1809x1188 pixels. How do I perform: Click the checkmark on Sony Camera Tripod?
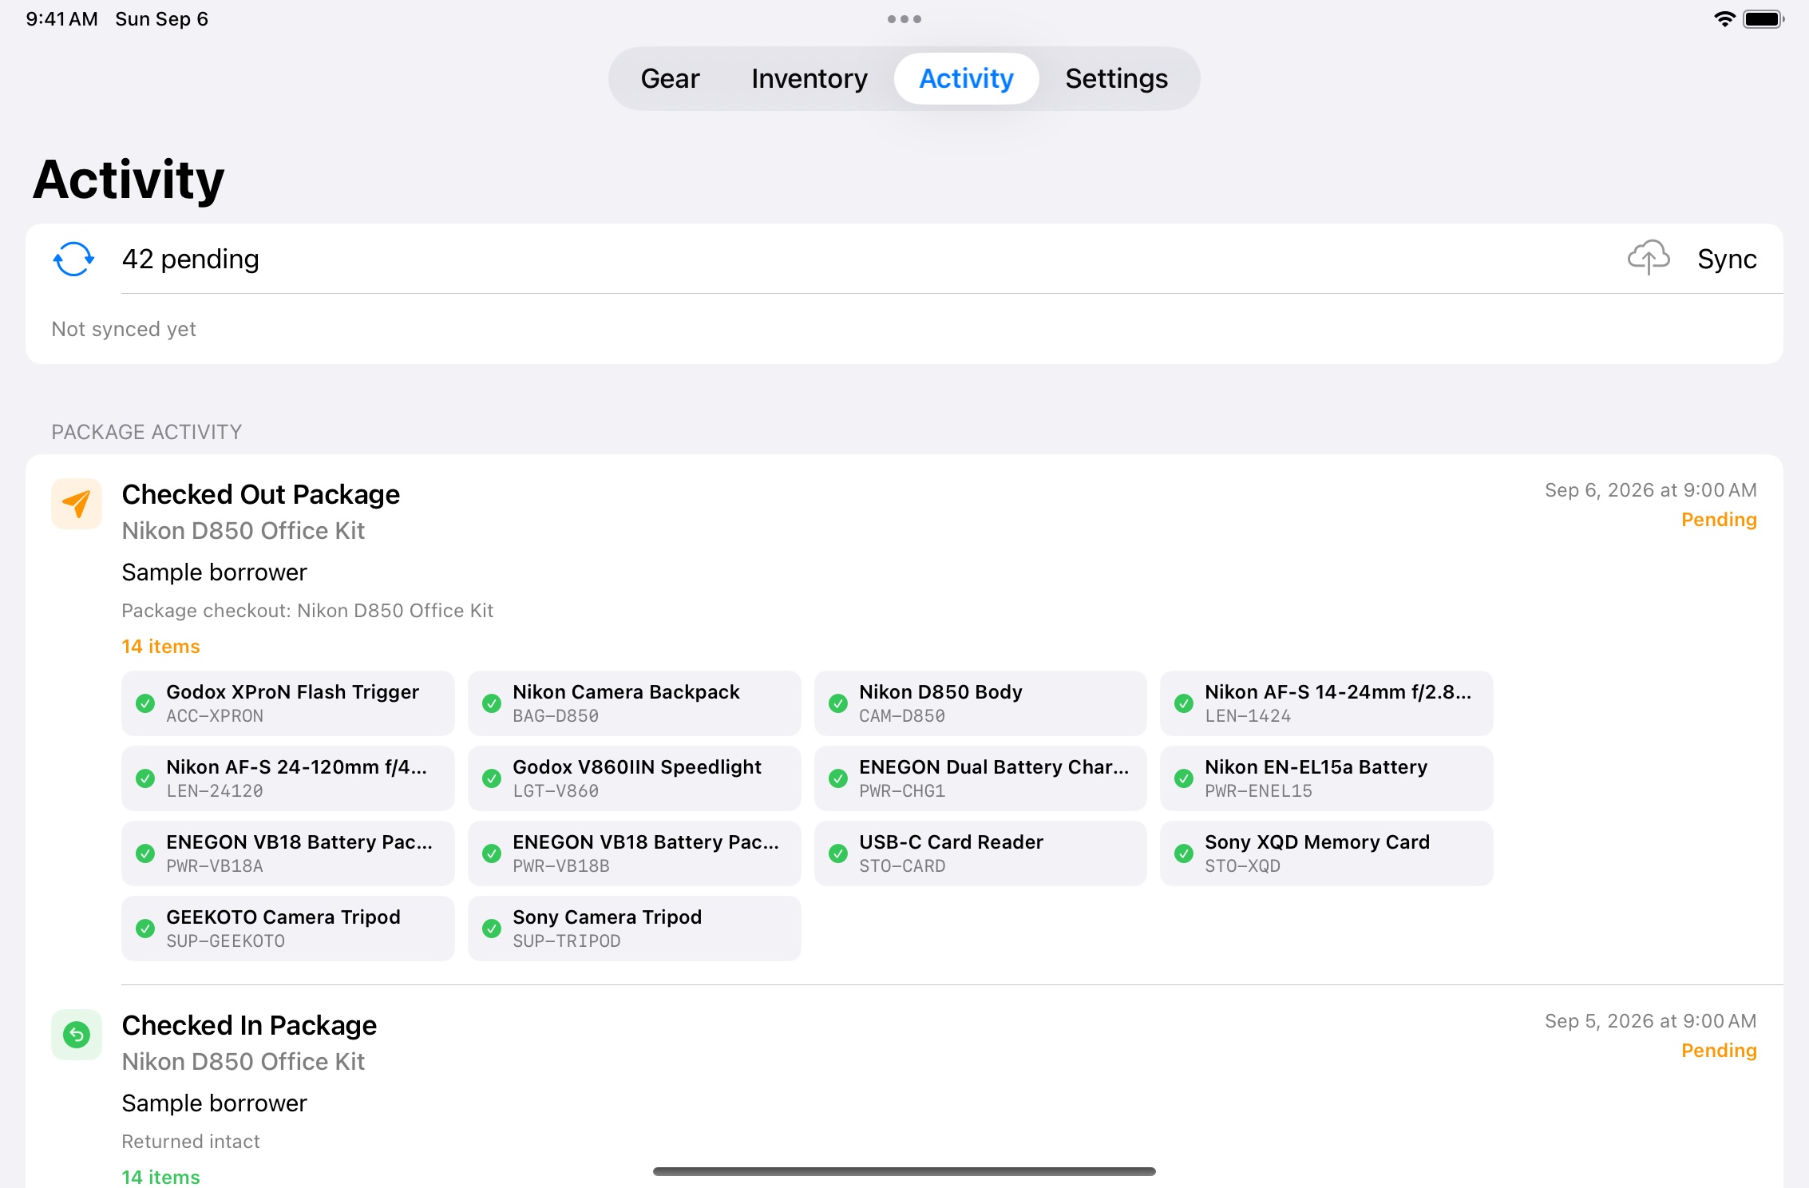(x=492, y=929)
